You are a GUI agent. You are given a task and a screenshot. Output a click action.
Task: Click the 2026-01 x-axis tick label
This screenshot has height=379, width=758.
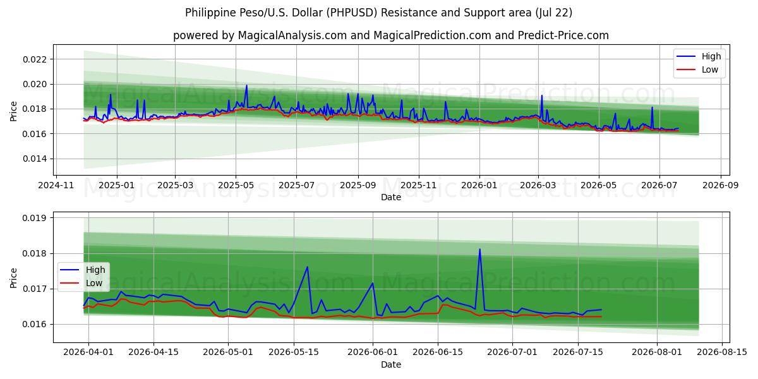[479, 186]
